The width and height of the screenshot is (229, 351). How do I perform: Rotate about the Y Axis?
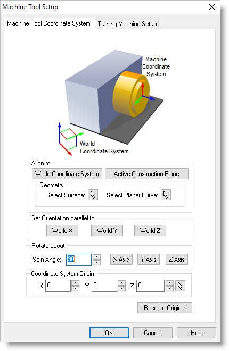click(x=149, y=259)
